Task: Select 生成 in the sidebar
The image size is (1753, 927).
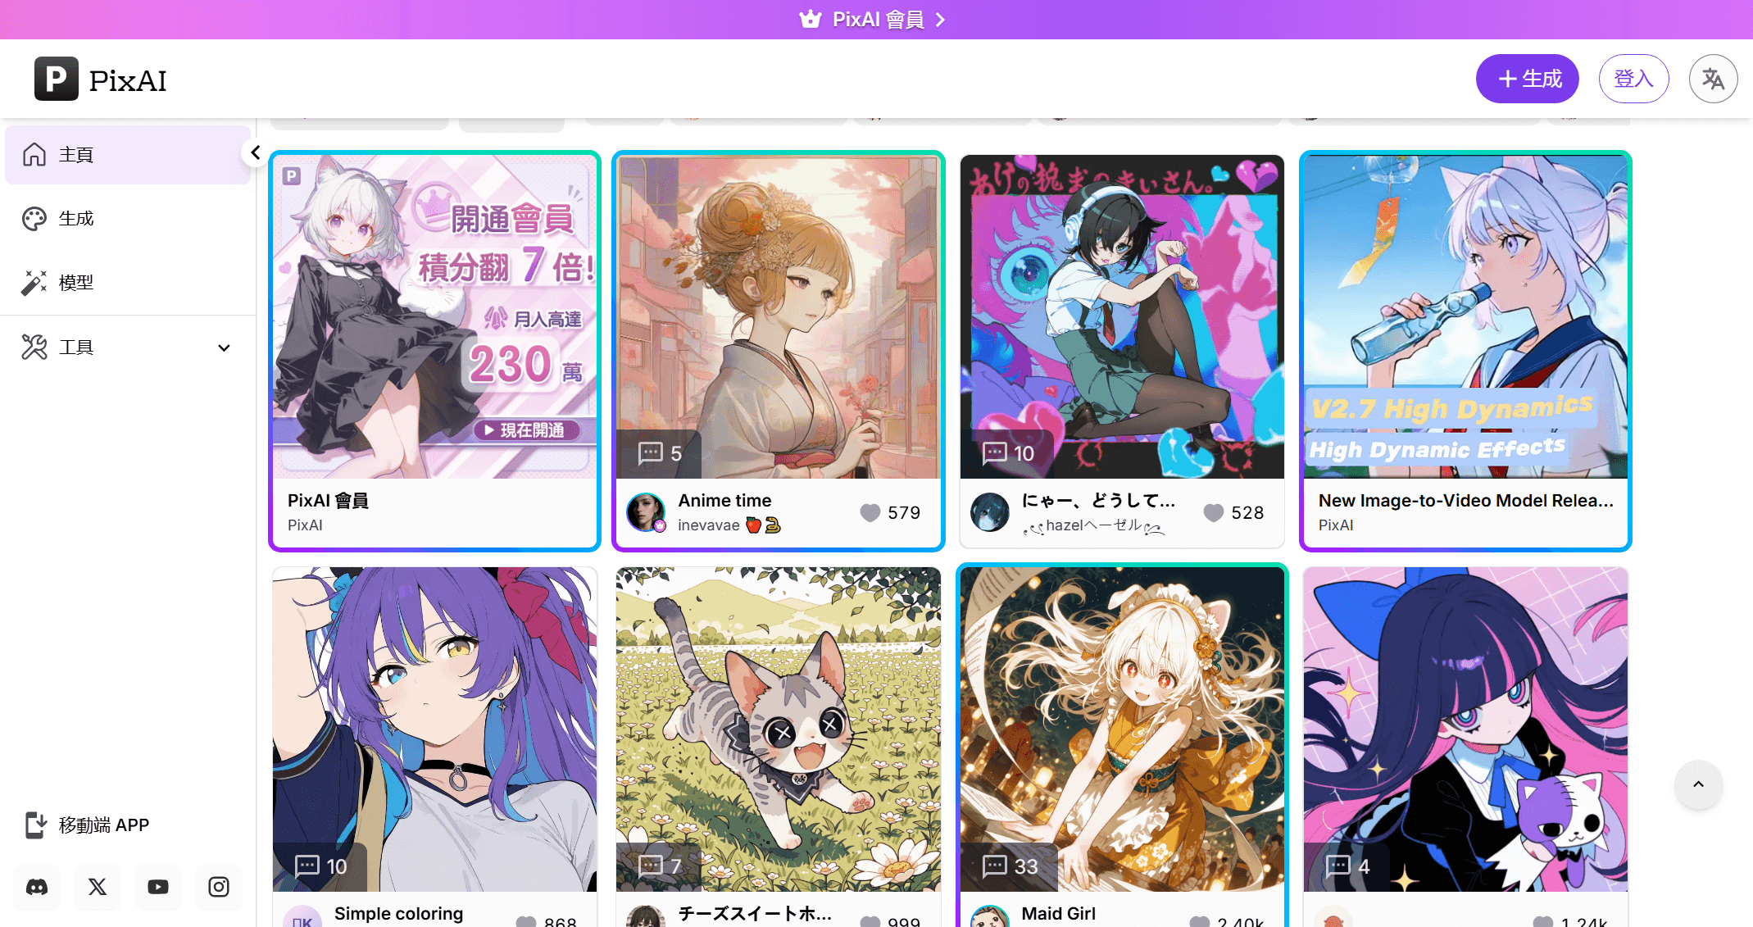Action: [128, 219]
